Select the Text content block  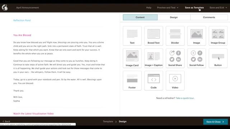tap(132, 36)
